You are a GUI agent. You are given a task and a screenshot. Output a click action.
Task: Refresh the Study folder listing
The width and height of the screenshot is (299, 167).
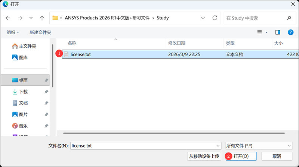click(215, 18)
